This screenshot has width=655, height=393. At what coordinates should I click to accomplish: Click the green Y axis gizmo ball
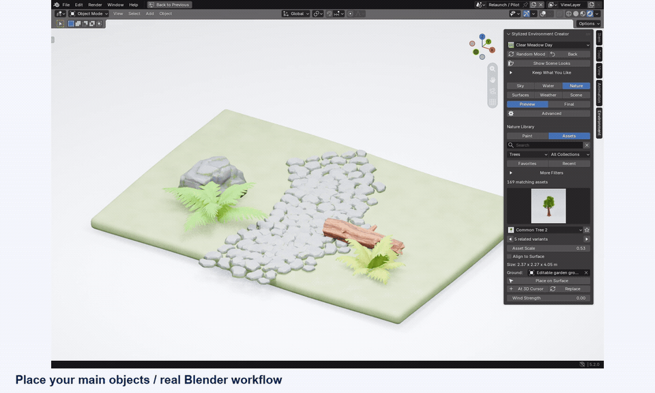(x=488, y=42)
